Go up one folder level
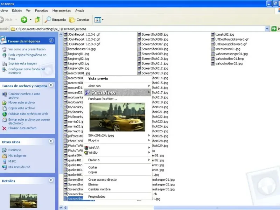The height and width of the screenshot is (210, 280). point(37,20)
